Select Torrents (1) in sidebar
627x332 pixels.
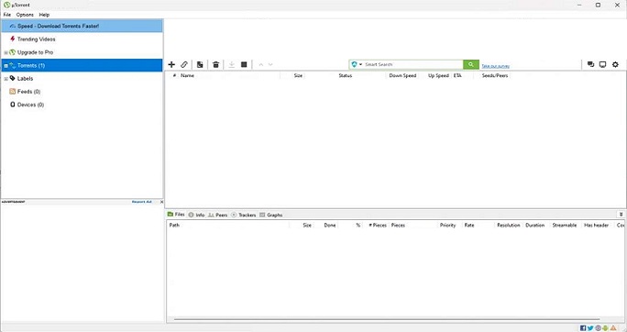(82, 65)
